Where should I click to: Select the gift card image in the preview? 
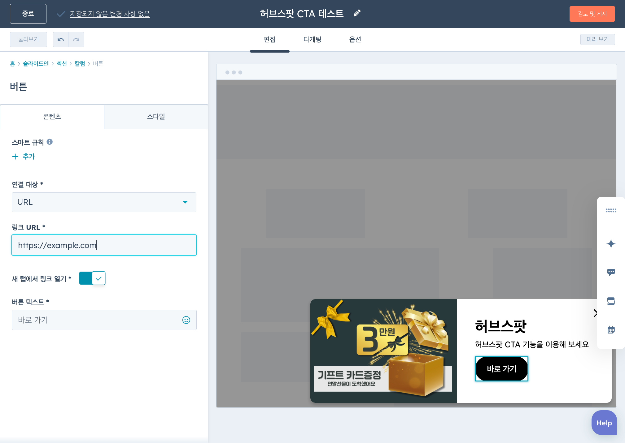pyautogui.click(x=383, y=351)
